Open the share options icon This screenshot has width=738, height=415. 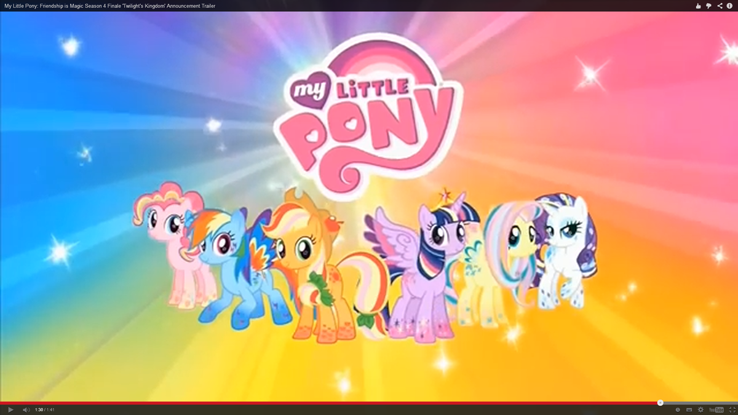point(720,6)
